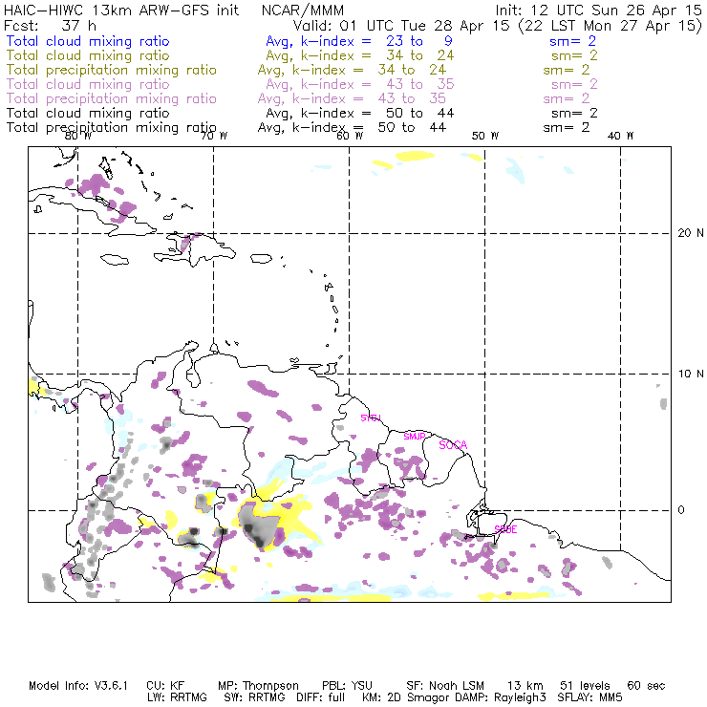Click the '70 W' longitude label
The height and width of the screenshot is (707, 707).
pyautogui.click(x=214, y=136)
